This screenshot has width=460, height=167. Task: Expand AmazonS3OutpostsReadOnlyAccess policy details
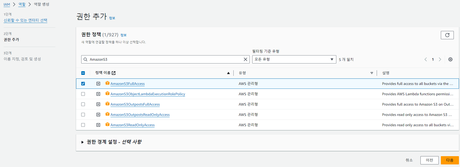98,115
